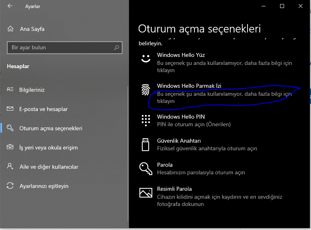Click the sidebar vertical scrollbar
311x230 pixels.
[128, 153]
